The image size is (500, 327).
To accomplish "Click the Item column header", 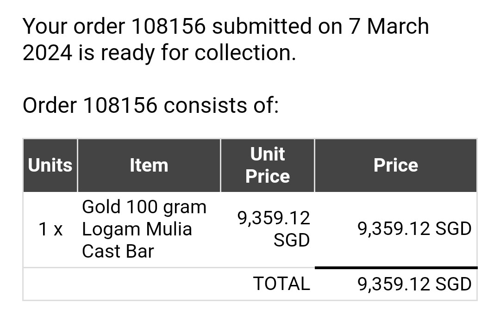I will tap(149, 165).
